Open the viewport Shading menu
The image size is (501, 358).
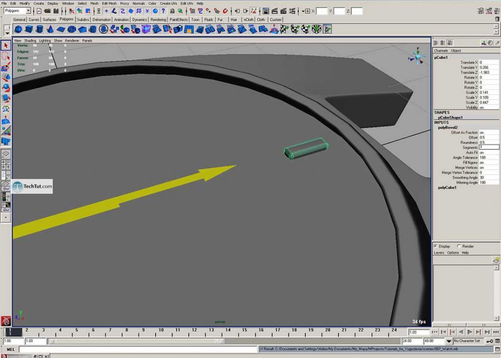click(30, 41)
